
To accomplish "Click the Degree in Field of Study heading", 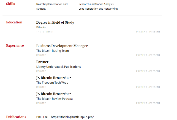I will (55, 23).
